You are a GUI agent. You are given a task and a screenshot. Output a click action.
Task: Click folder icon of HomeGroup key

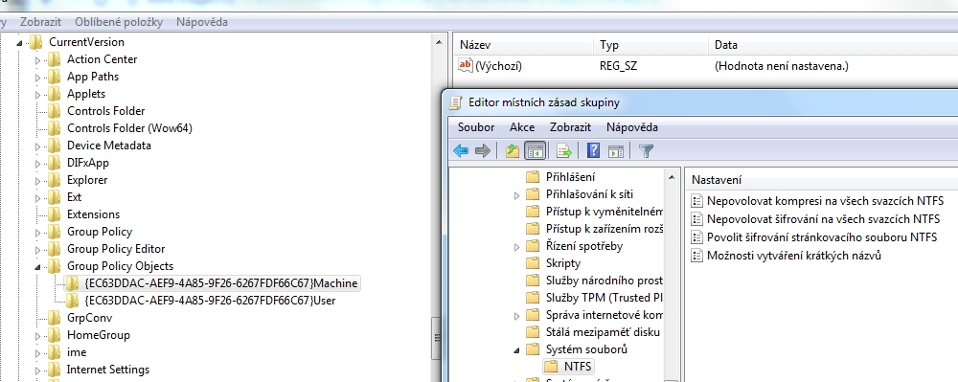coord(55,335)
